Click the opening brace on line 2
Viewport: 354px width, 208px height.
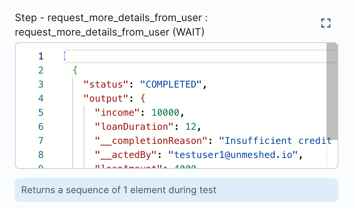tap(75, 70)
